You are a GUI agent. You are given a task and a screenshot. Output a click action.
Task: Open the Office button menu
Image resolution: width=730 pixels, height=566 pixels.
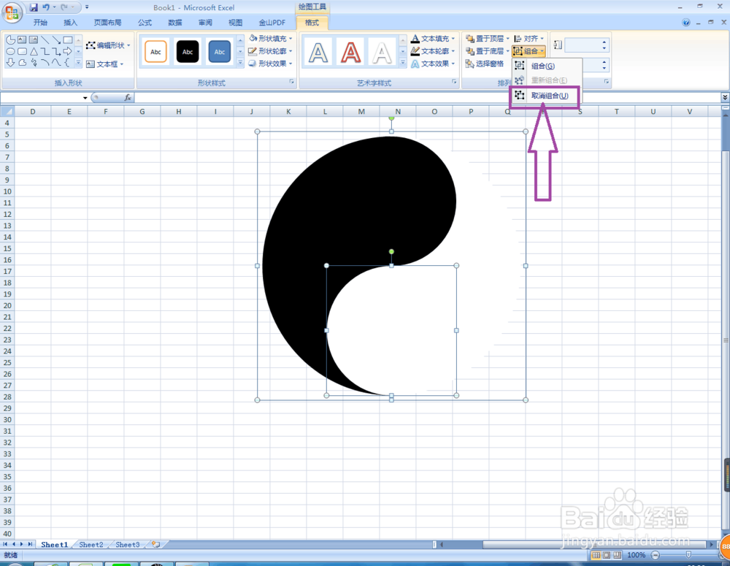(11, 12)
